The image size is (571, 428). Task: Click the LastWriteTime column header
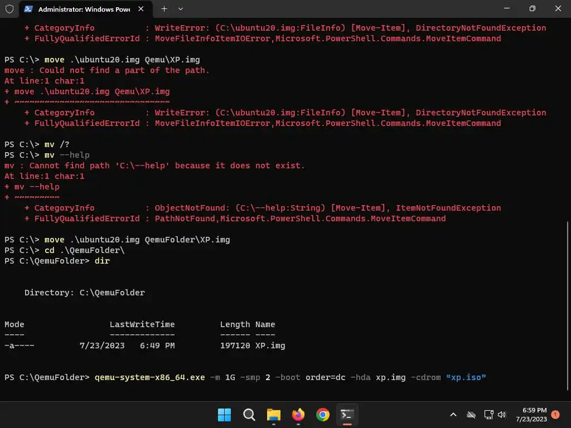(142, 324)
